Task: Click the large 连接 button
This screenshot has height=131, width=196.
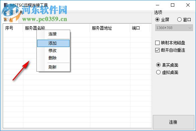Action: click(174, 122)
